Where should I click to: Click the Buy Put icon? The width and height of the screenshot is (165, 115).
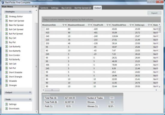click(x=6, y=42)
